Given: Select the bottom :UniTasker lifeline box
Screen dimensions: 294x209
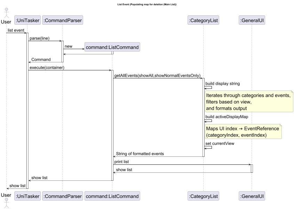Looking at the screenshot, I should (27, 196).
